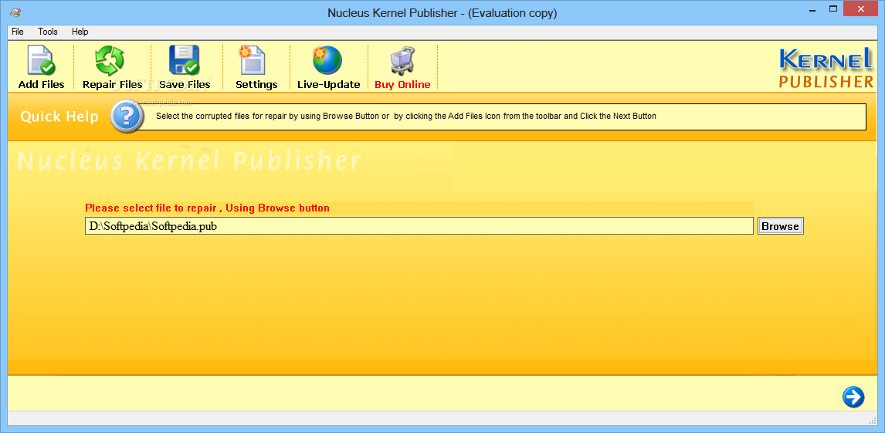Click the application icon in title bar

(15, 12)
